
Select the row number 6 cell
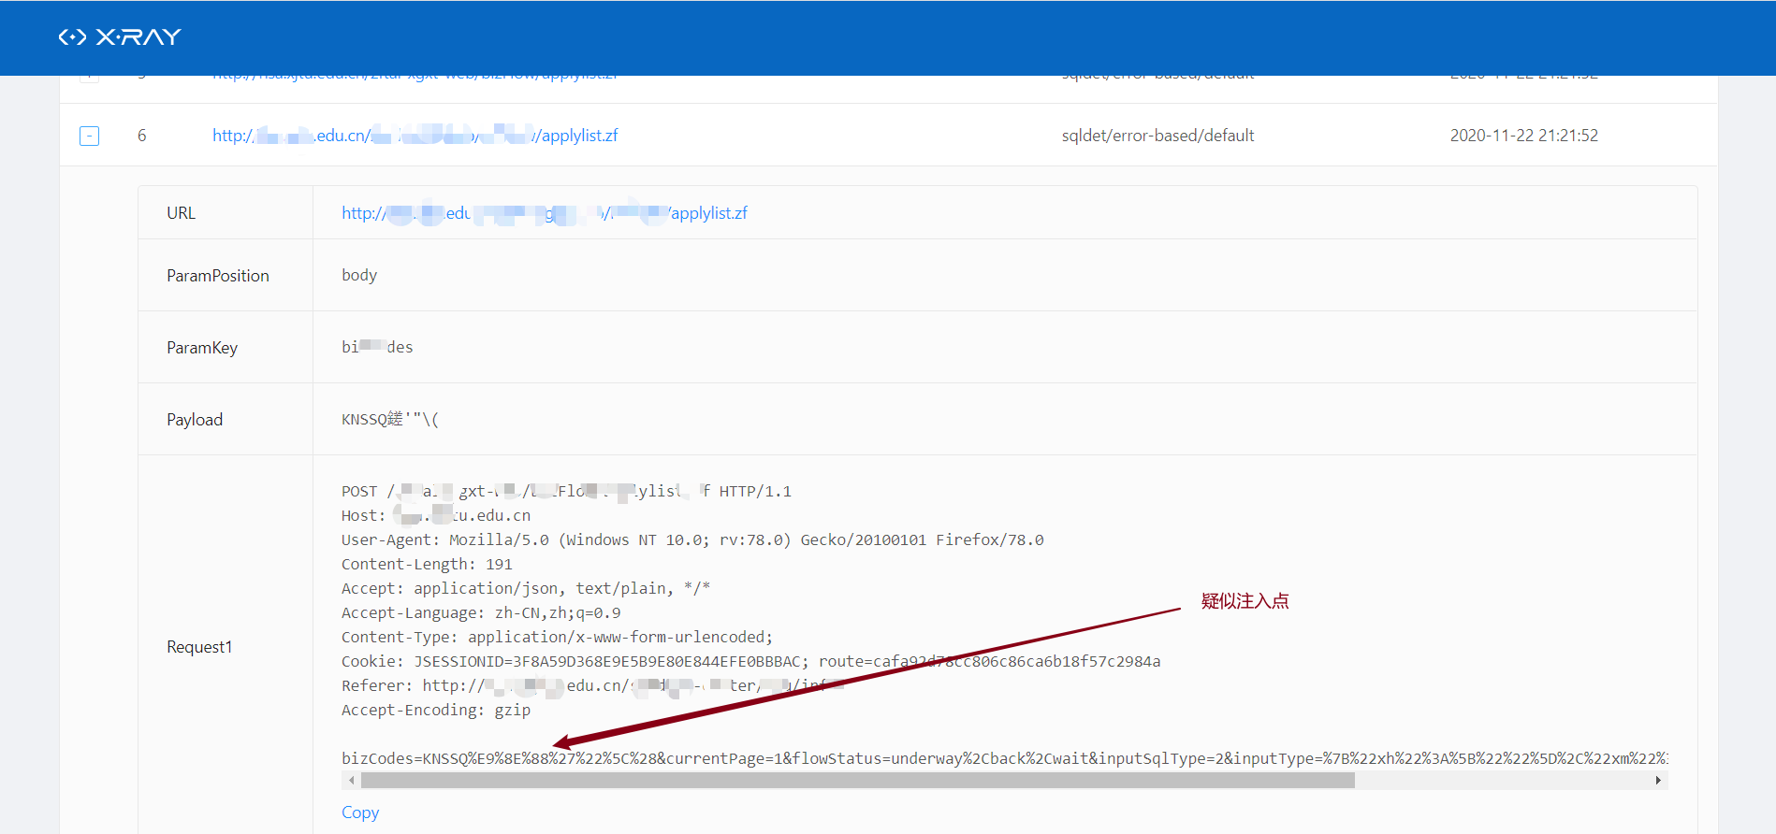(142, 135)
